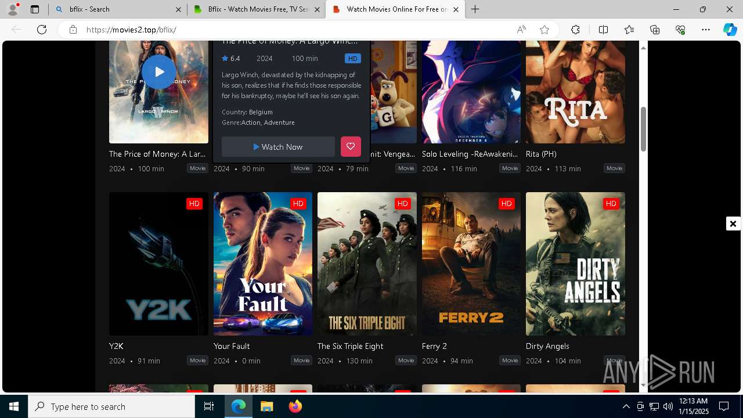Open the Wallace and Gromit poster

coord(394,92)
